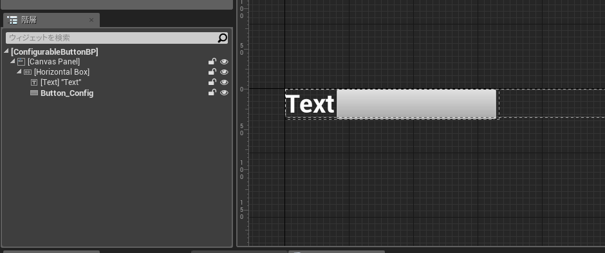The height and width of the screenshot is (253, 605).
Task: Hide Button_Config with its eye icon
Action: pos(224,93)
